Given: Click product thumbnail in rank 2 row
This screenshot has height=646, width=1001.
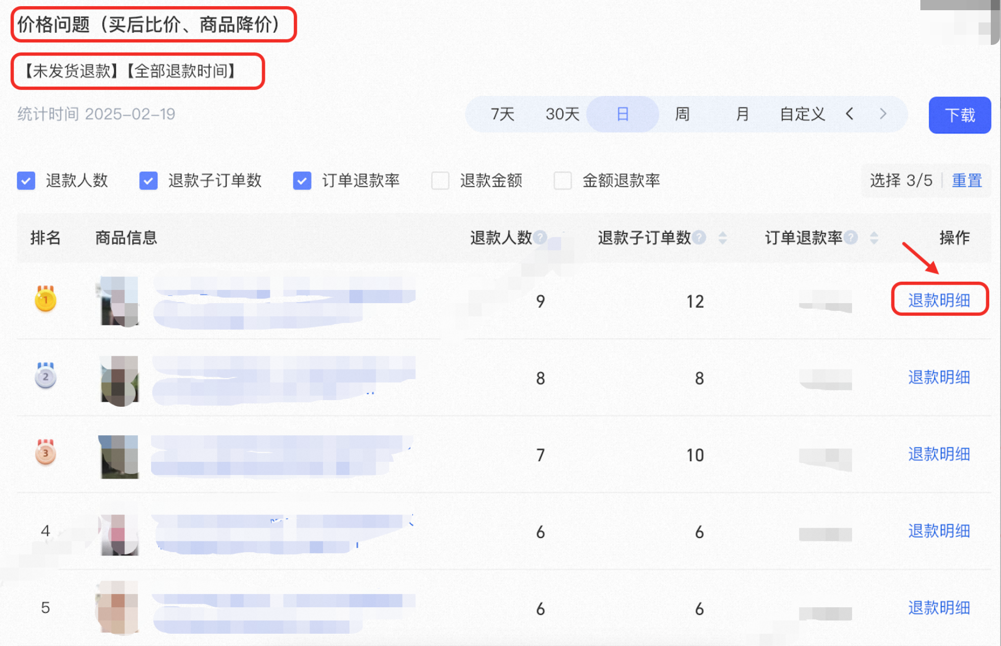Looking at the screenshot, I should pos(119,380).
